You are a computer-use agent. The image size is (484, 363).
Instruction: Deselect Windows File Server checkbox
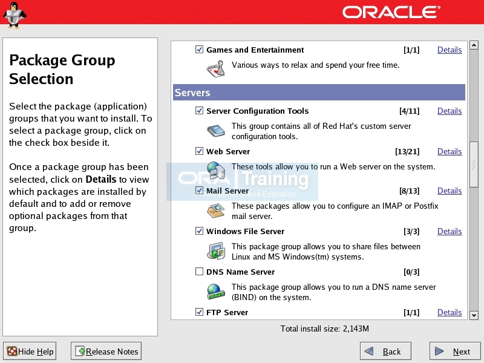coord(199,231)
